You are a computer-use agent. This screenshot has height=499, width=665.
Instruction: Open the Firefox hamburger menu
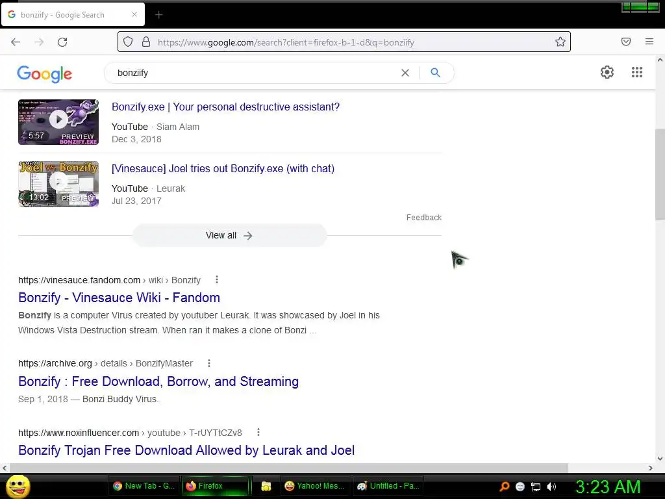coord(649,42)
